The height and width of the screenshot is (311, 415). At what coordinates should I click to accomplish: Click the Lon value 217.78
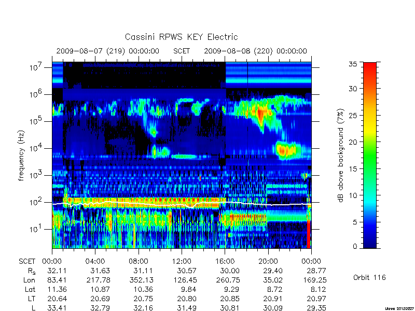pyautogui.click(x=98, y=280)
